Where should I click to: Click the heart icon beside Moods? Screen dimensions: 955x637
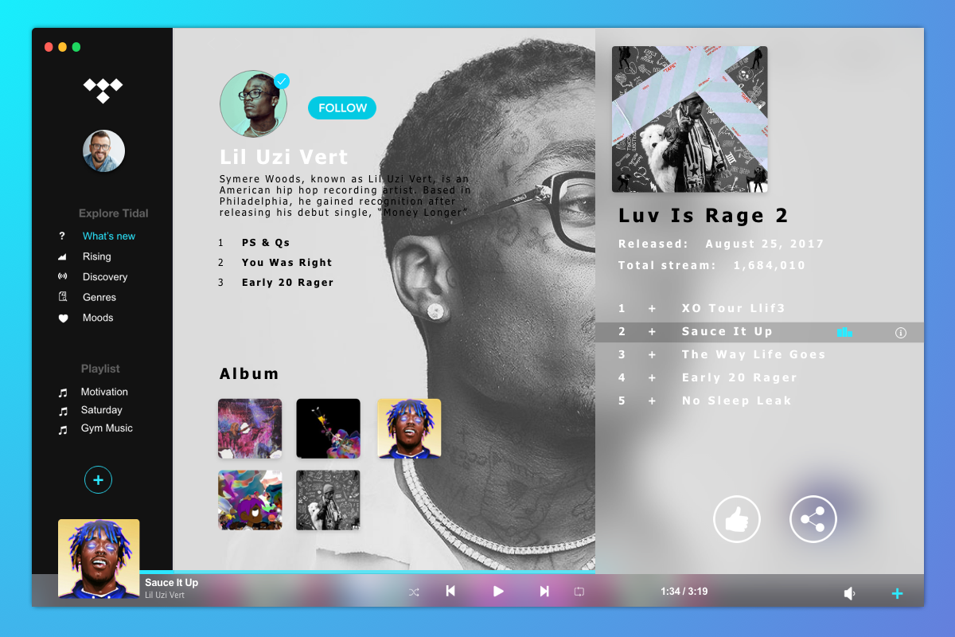[63, 318]
